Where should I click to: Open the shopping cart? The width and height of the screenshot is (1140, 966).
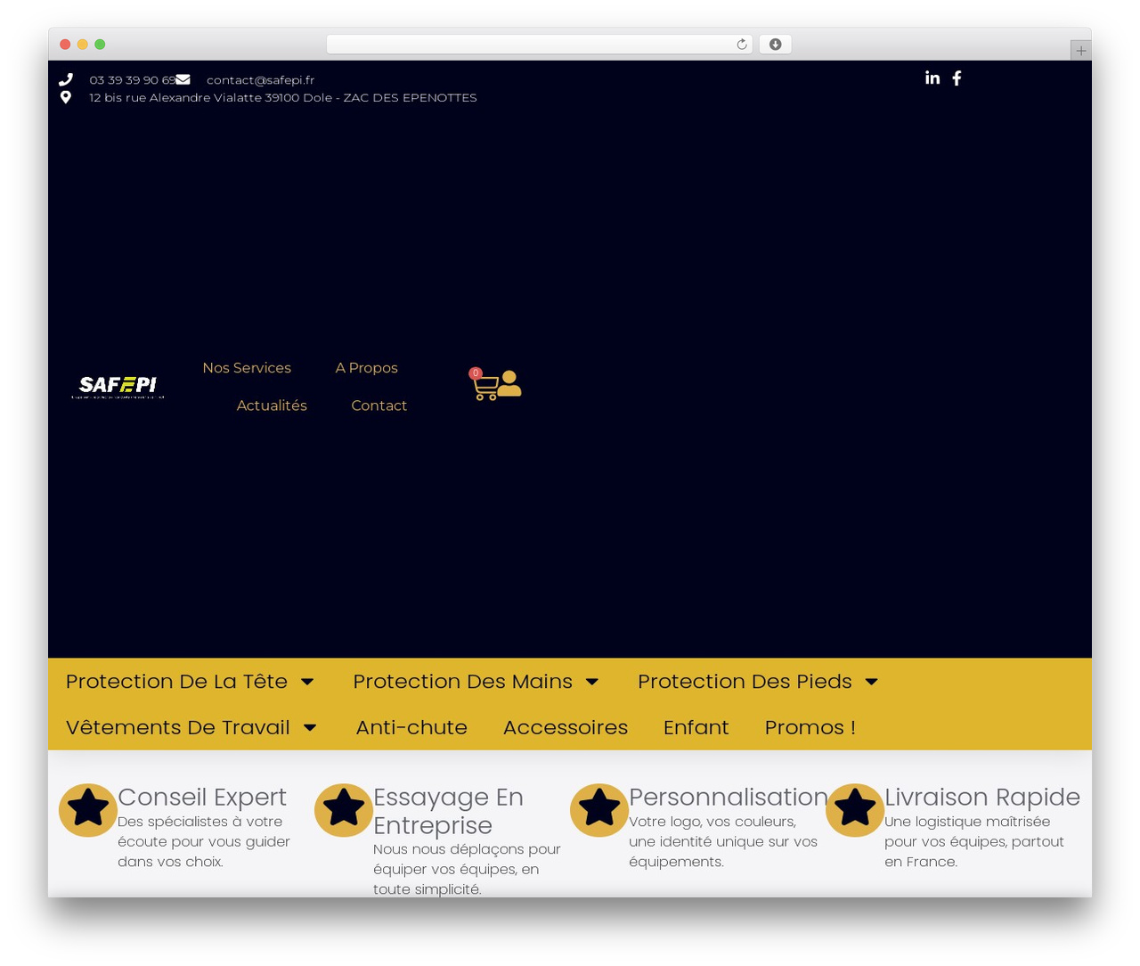484,385
